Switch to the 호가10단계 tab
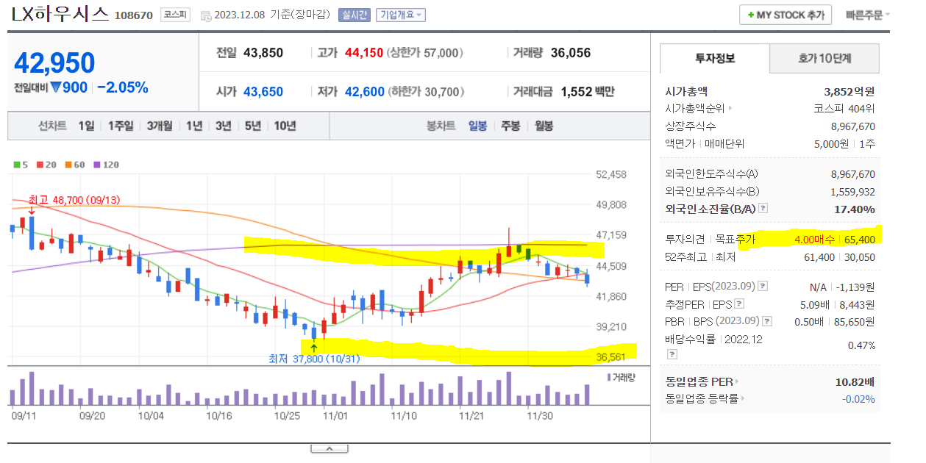 (825, 58)
